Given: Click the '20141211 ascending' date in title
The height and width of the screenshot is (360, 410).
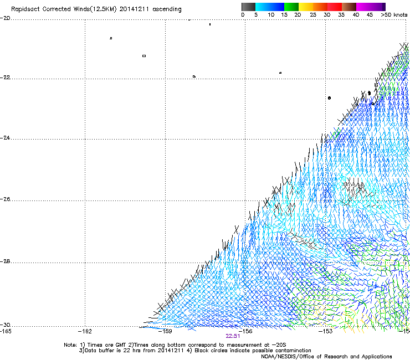Looking at the screenshot, I should click(x=150, y=9).
